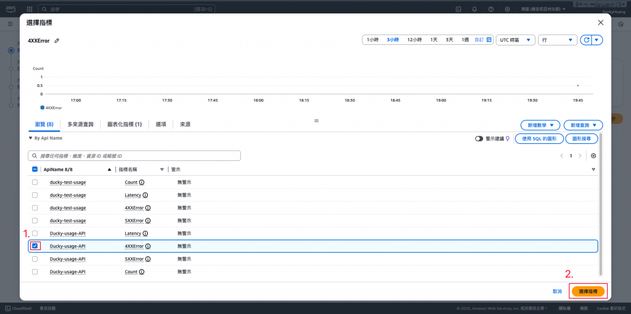Image resolution: width=631 pixels, height=314 pixels.
Task: Open the 警示 column filter arrow
Action: (593, 170)
